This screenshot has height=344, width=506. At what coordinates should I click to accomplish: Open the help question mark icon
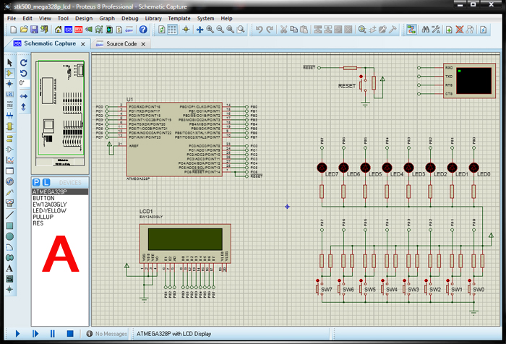(143, 30)
